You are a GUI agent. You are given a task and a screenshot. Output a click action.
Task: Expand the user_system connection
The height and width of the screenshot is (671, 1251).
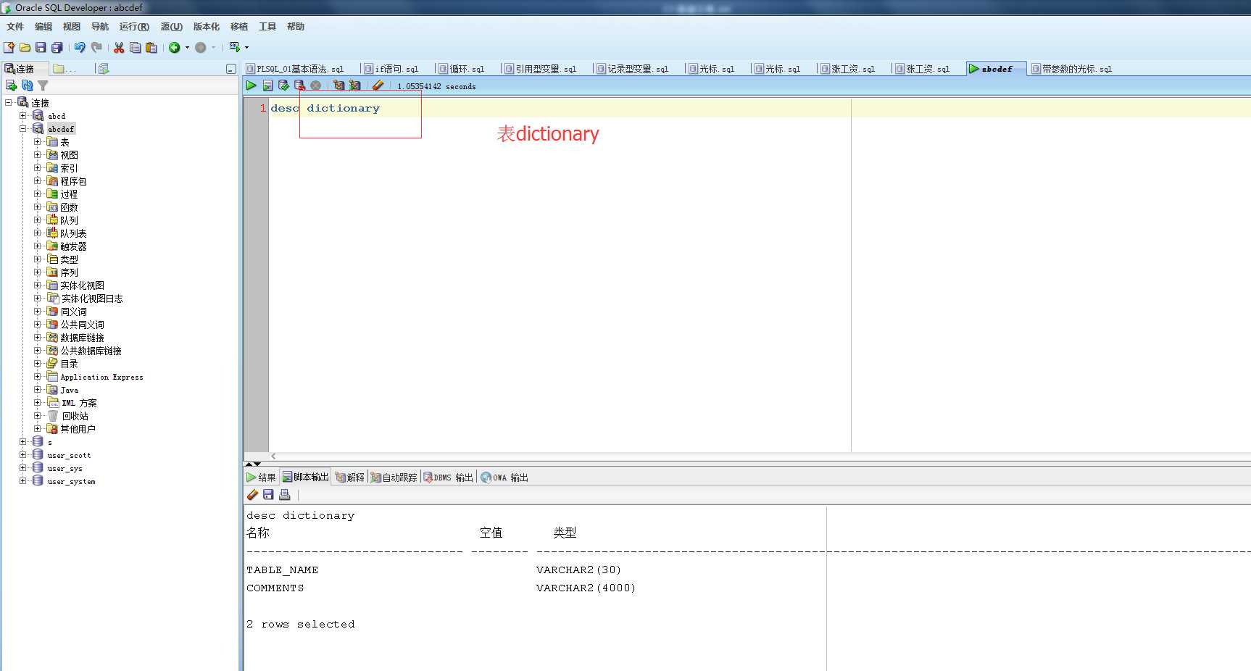pos(22,481)
